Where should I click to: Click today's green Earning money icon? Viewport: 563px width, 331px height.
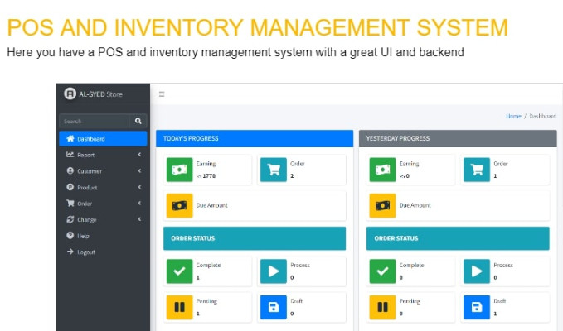(x=180, y=170)
